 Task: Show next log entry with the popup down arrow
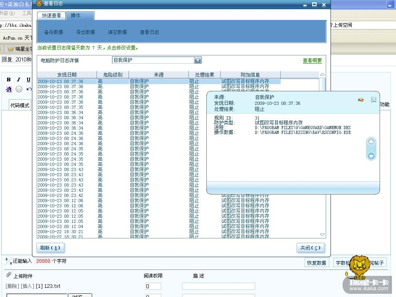point(371,156)
